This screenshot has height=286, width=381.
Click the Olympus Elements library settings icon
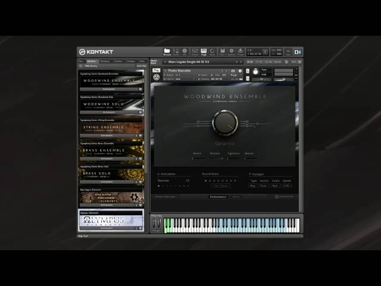point(140,228)
